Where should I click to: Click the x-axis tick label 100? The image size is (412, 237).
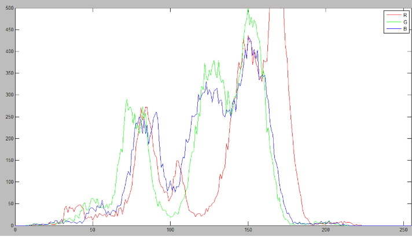(170, 231)
